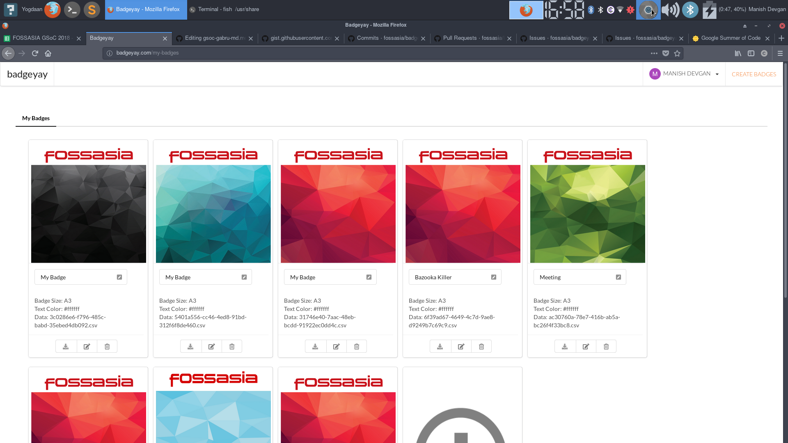Download the third My Badge card (red)

click(x=315, y=347)
